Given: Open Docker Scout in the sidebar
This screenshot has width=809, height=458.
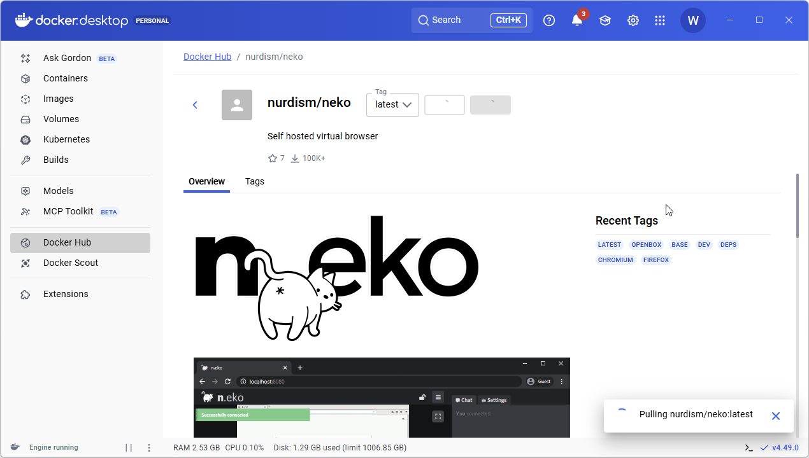Looking at the screenshot, I should [x=71, y=263].
